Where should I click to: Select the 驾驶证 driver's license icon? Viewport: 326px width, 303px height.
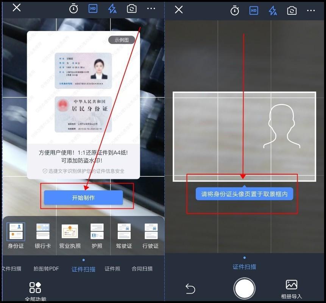[124, 235]
